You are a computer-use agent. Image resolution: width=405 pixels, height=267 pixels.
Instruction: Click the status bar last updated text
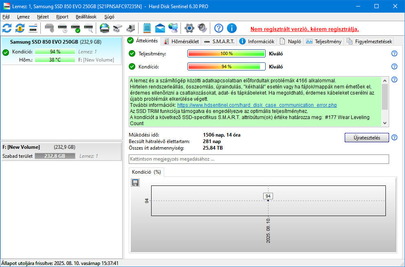pyautogui.click(x=59, y=263)
